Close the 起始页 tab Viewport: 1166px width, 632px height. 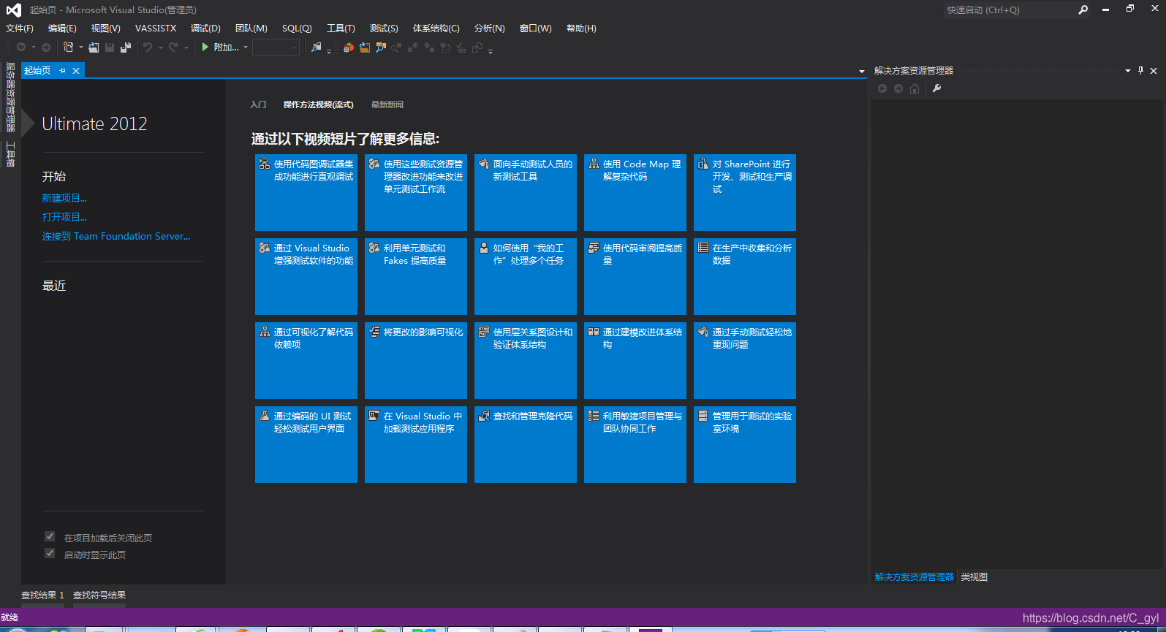pos(76,71)
